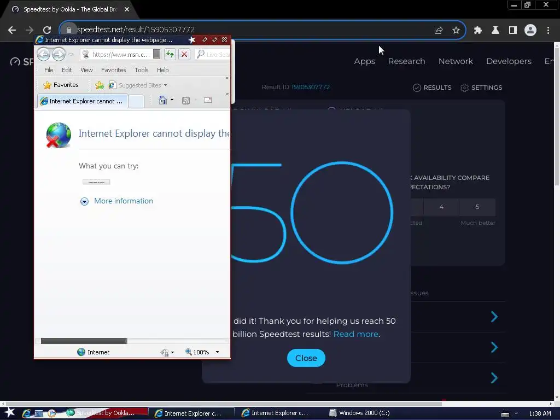Screen dimensions: 560x420
Task: Open Tools menu in Internet Explorer
Action: pyautogui.click(x=142, y=70)
